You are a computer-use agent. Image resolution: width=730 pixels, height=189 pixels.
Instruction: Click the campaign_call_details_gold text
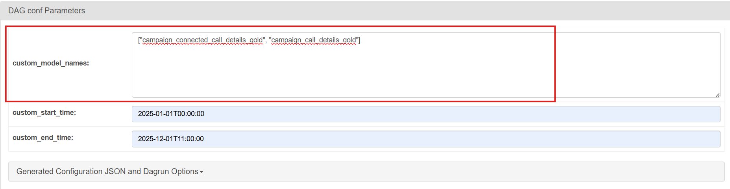pos(314,40)
